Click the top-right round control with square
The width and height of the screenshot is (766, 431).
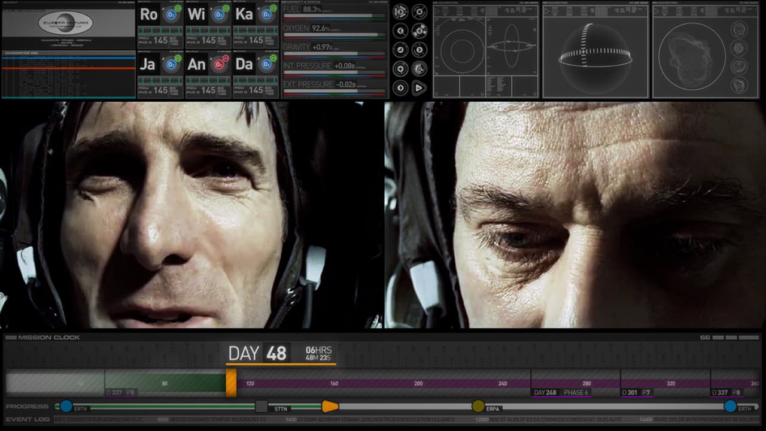tap(420, 11)
